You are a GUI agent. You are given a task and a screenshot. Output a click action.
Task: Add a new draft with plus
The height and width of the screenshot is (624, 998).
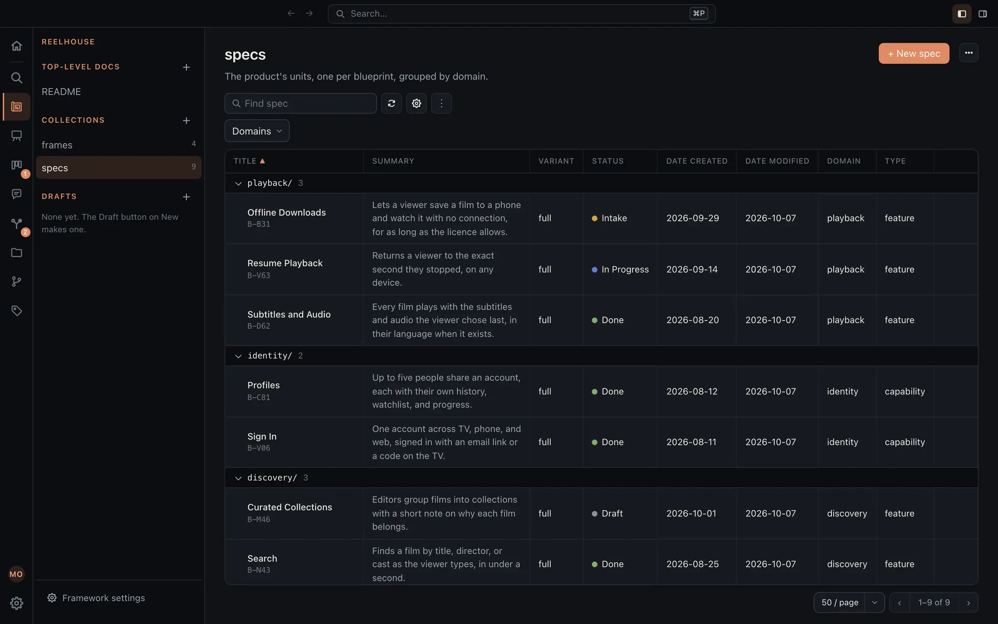point(186,197)
